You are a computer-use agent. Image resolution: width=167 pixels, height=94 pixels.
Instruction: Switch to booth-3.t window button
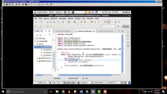pos(112,83)
